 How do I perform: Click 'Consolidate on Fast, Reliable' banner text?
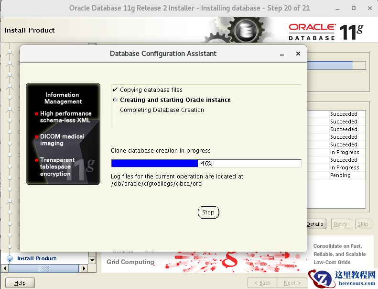[x=339, y=254]
